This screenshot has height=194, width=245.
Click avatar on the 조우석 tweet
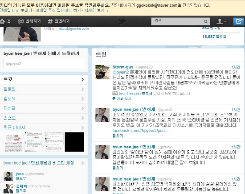pyautogui.click(x=102, y=115)
